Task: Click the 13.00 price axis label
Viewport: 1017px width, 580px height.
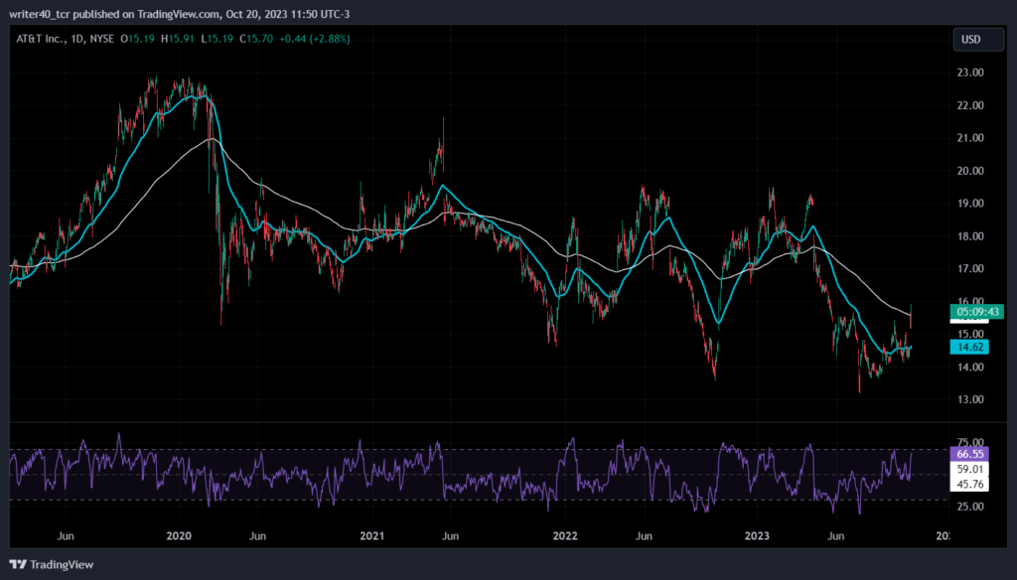Action: click(x=970, y=399)
